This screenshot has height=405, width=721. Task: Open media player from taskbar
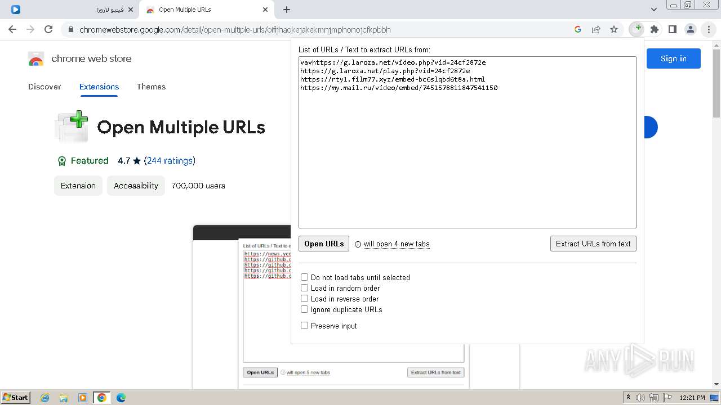[83, 398]
